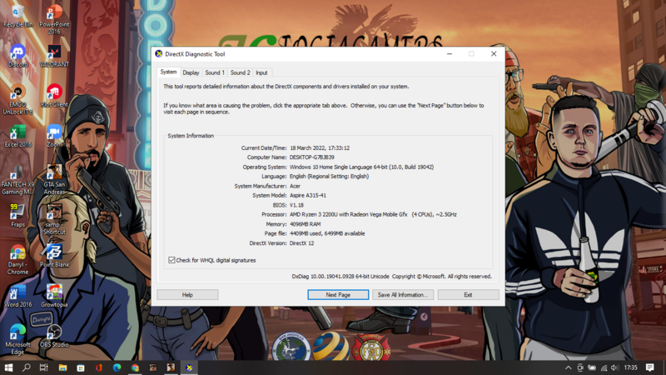Click system model Aspire A315-41
The height and width of the screenshot is (375, 666).
tap(308, 196)
